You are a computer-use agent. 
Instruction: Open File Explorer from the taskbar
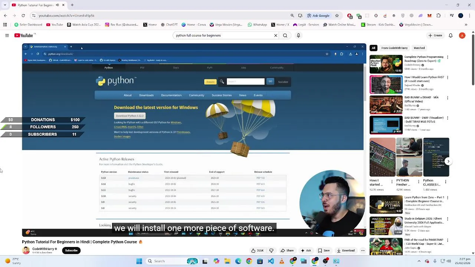[x=227, y=261]
